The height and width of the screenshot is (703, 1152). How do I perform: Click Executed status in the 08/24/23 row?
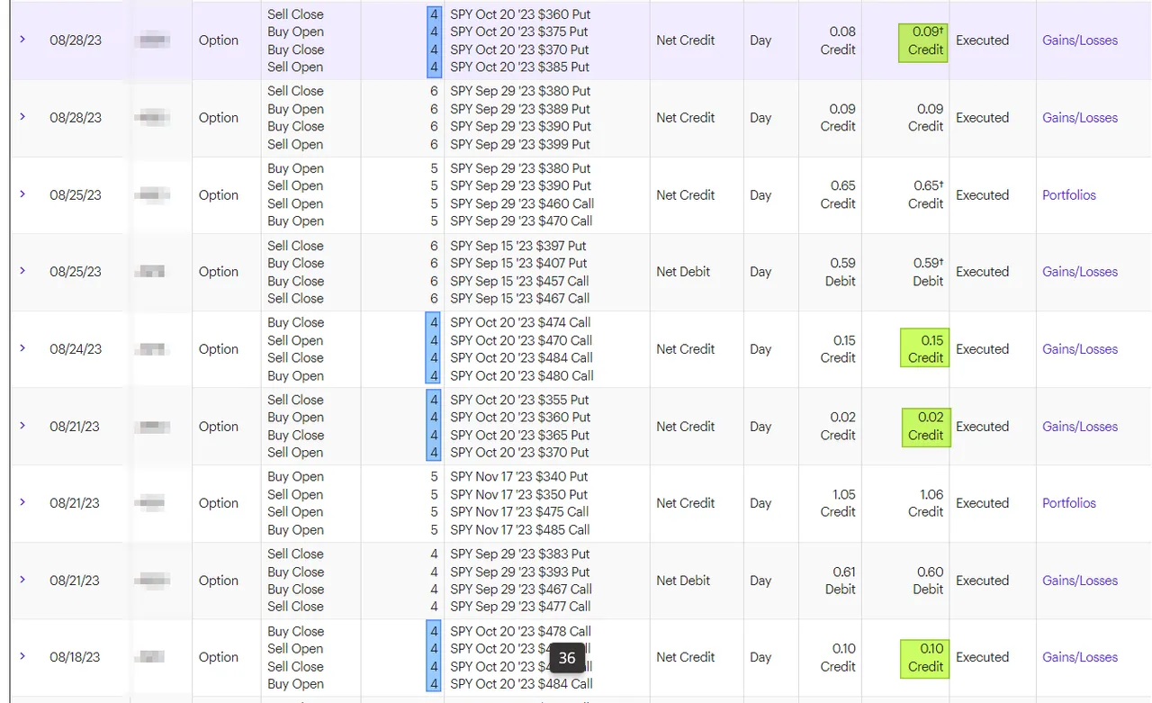(982, 349)
